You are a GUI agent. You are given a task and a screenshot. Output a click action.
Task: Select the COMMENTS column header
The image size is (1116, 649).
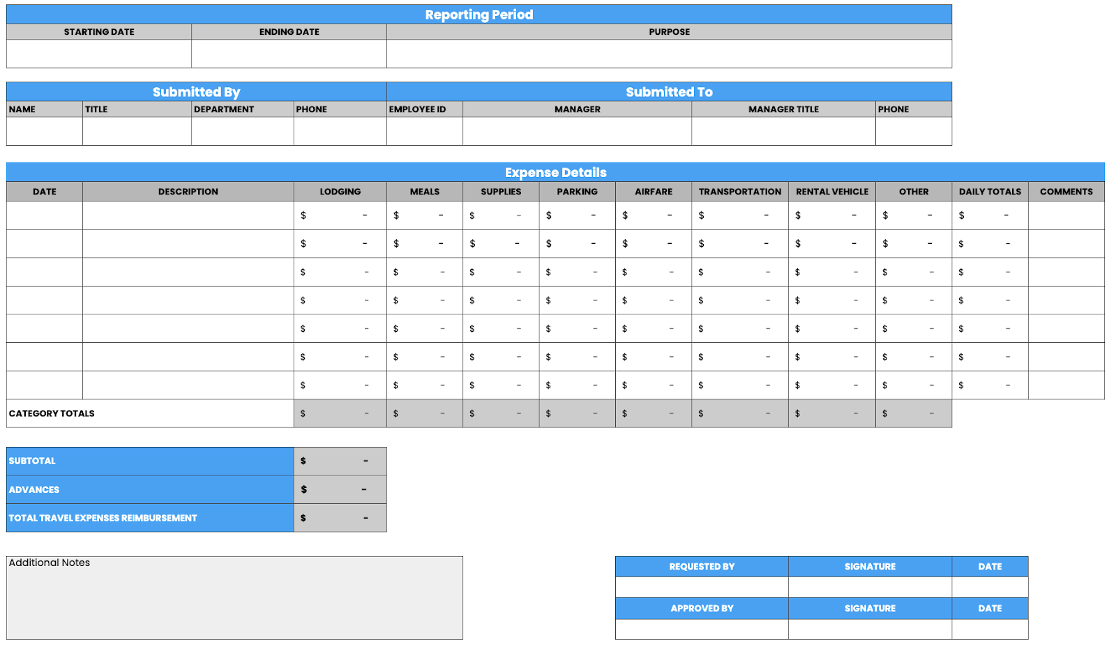coord(1066,192)
